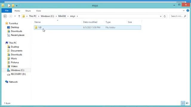Click the RECOVERY (D:) drive icon
This screenshot has height=107, width=191.
pos(9,74)
